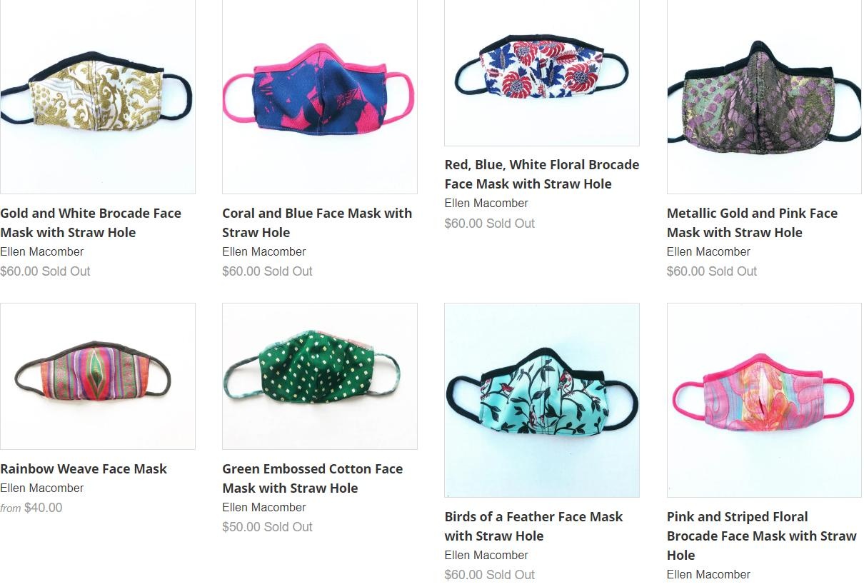864x587 pixels.
Task: View the Birds of a Feather mask image
Action: 542,400
